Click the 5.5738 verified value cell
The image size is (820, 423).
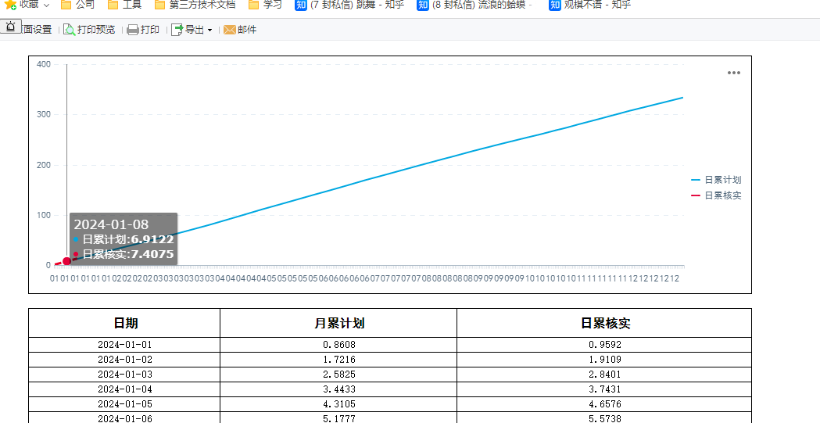pyautogui.click(x=604, y=418)
